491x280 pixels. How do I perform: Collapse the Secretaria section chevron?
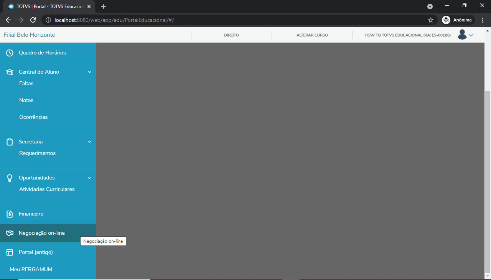90,142
